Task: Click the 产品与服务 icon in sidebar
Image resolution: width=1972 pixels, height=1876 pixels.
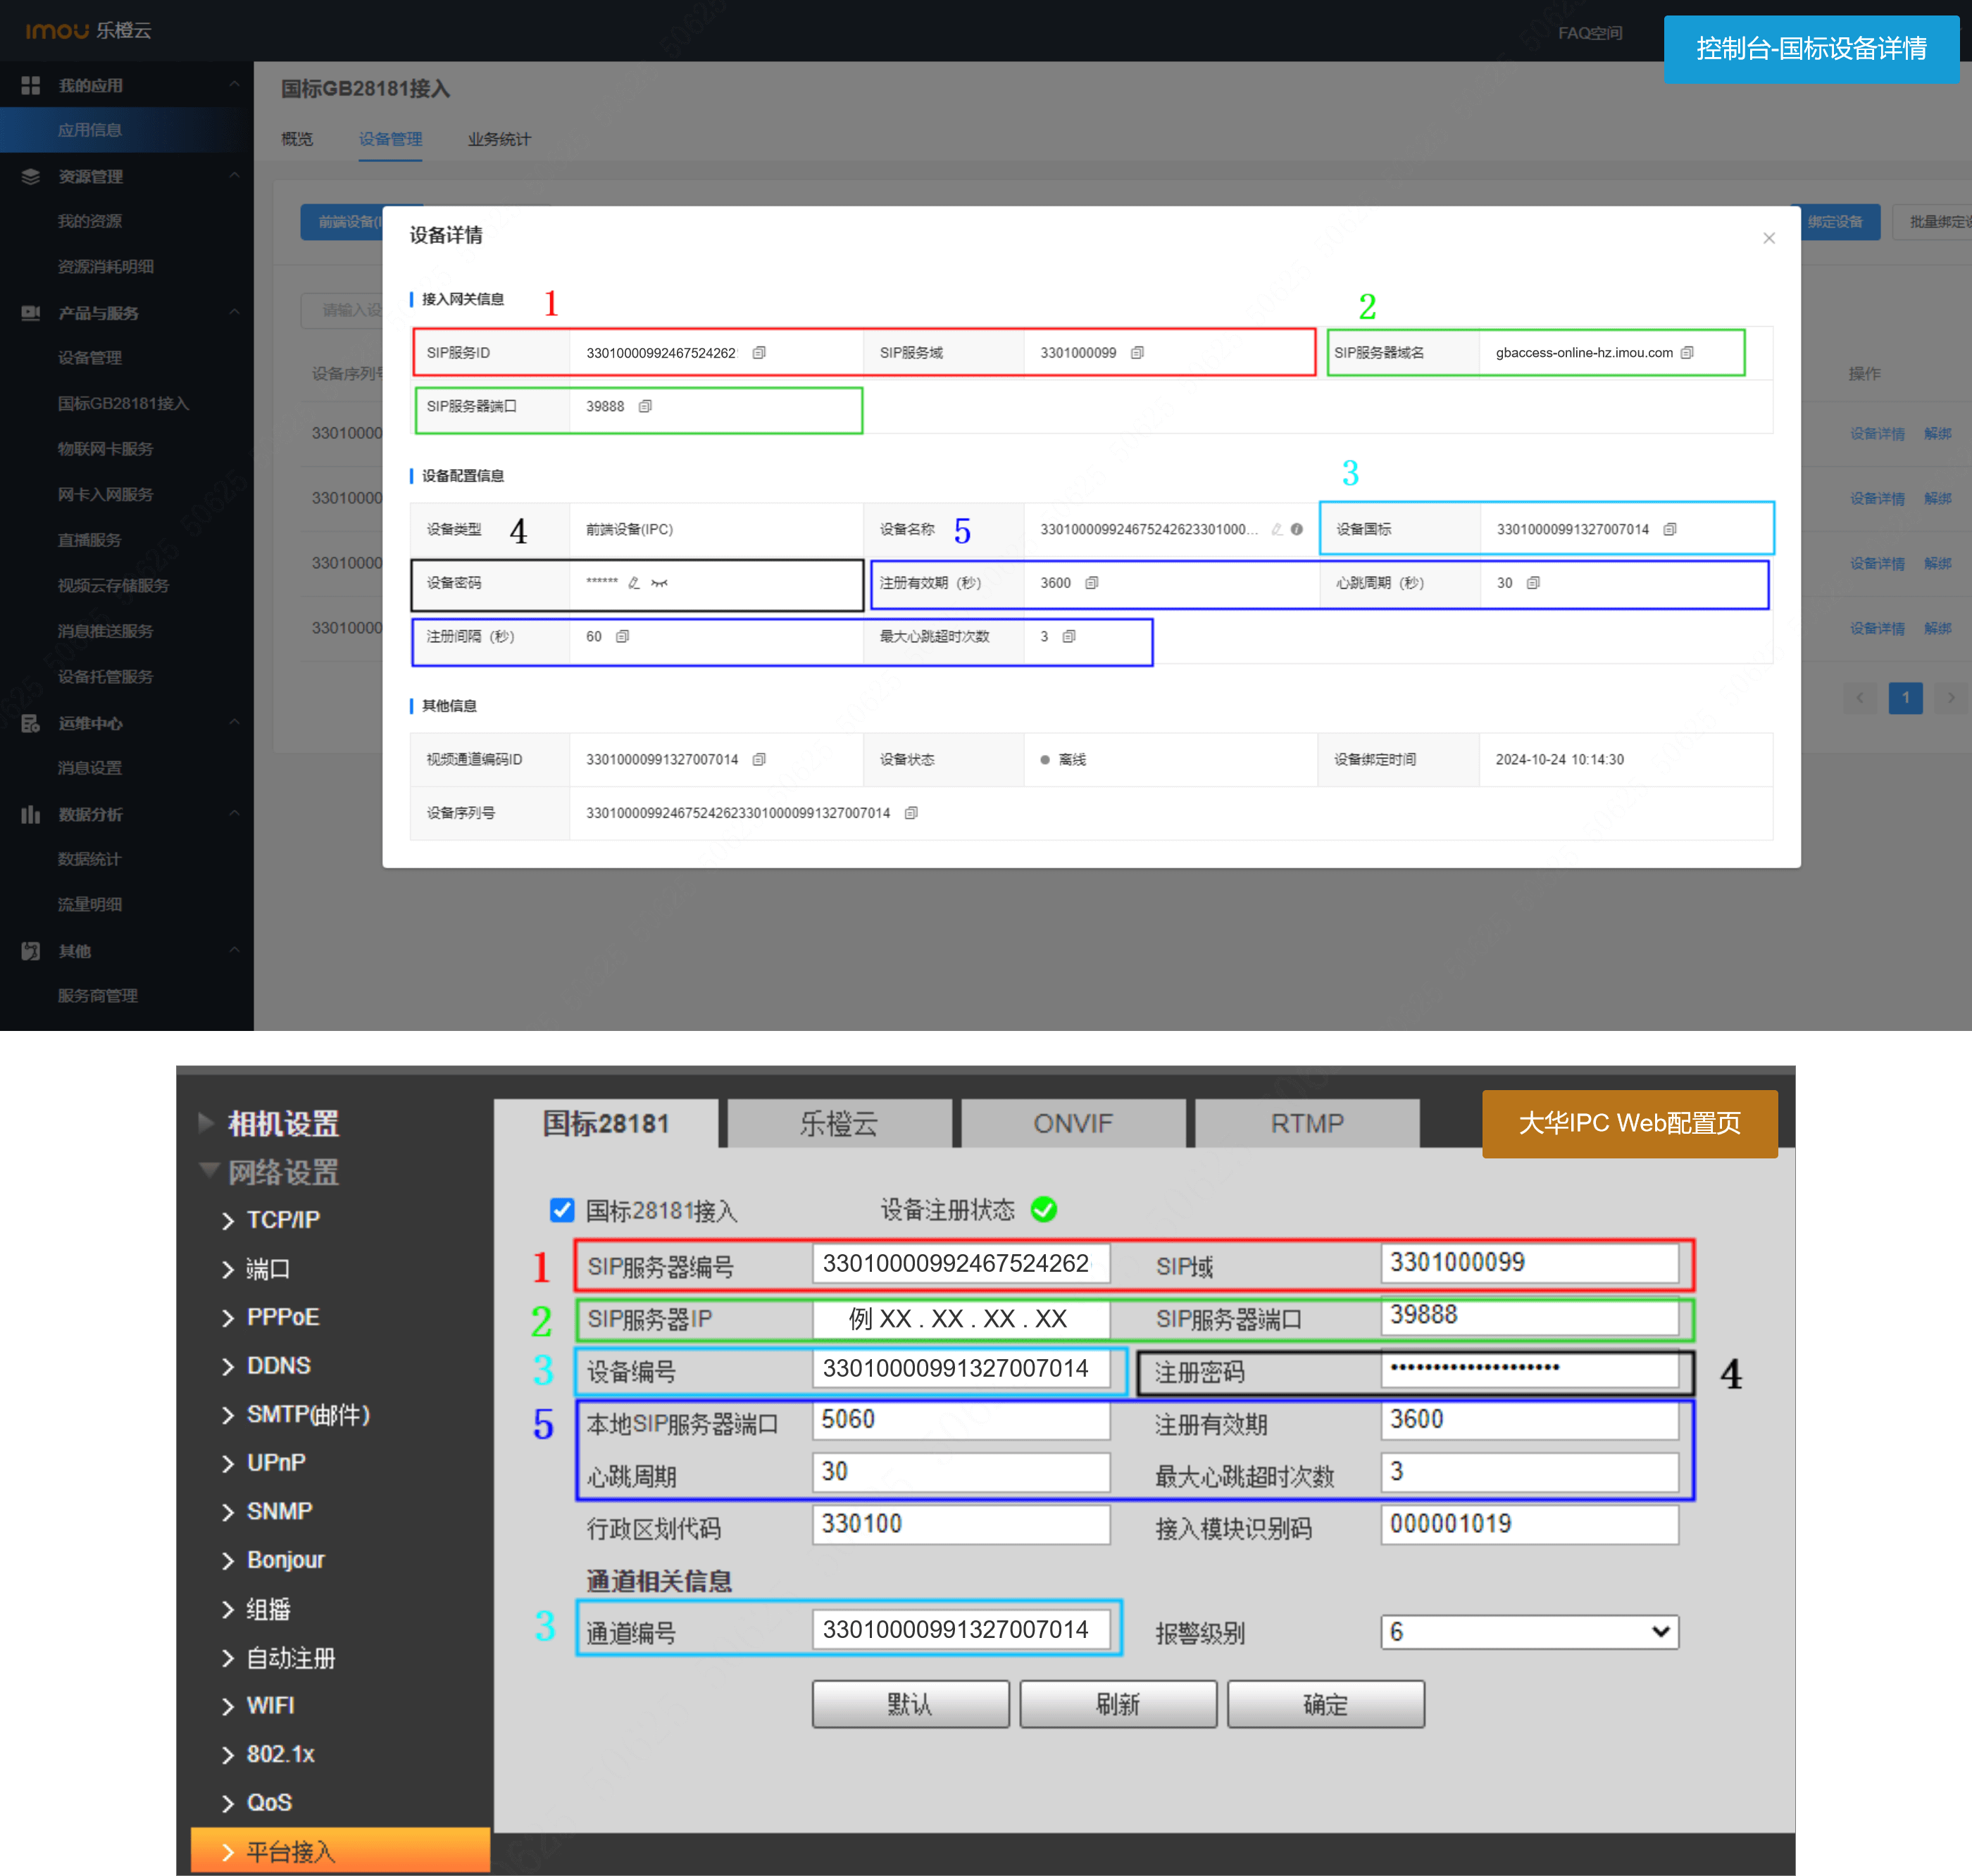Action: (31, 313)
